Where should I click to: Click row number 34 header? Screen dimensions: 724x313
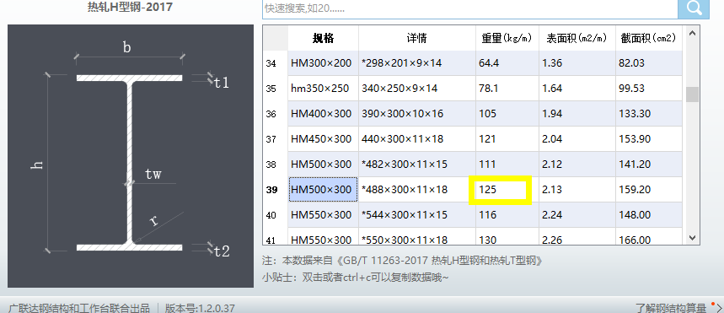point(276,63)
